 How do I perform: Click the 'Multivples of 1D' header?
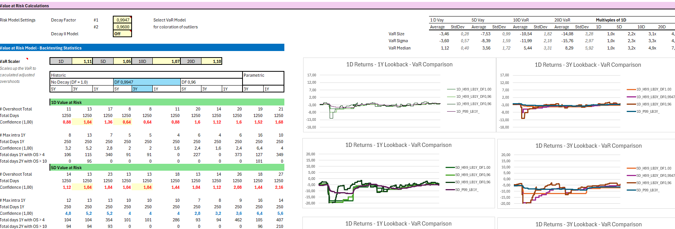pyautogui.click(x=611, y=20)
